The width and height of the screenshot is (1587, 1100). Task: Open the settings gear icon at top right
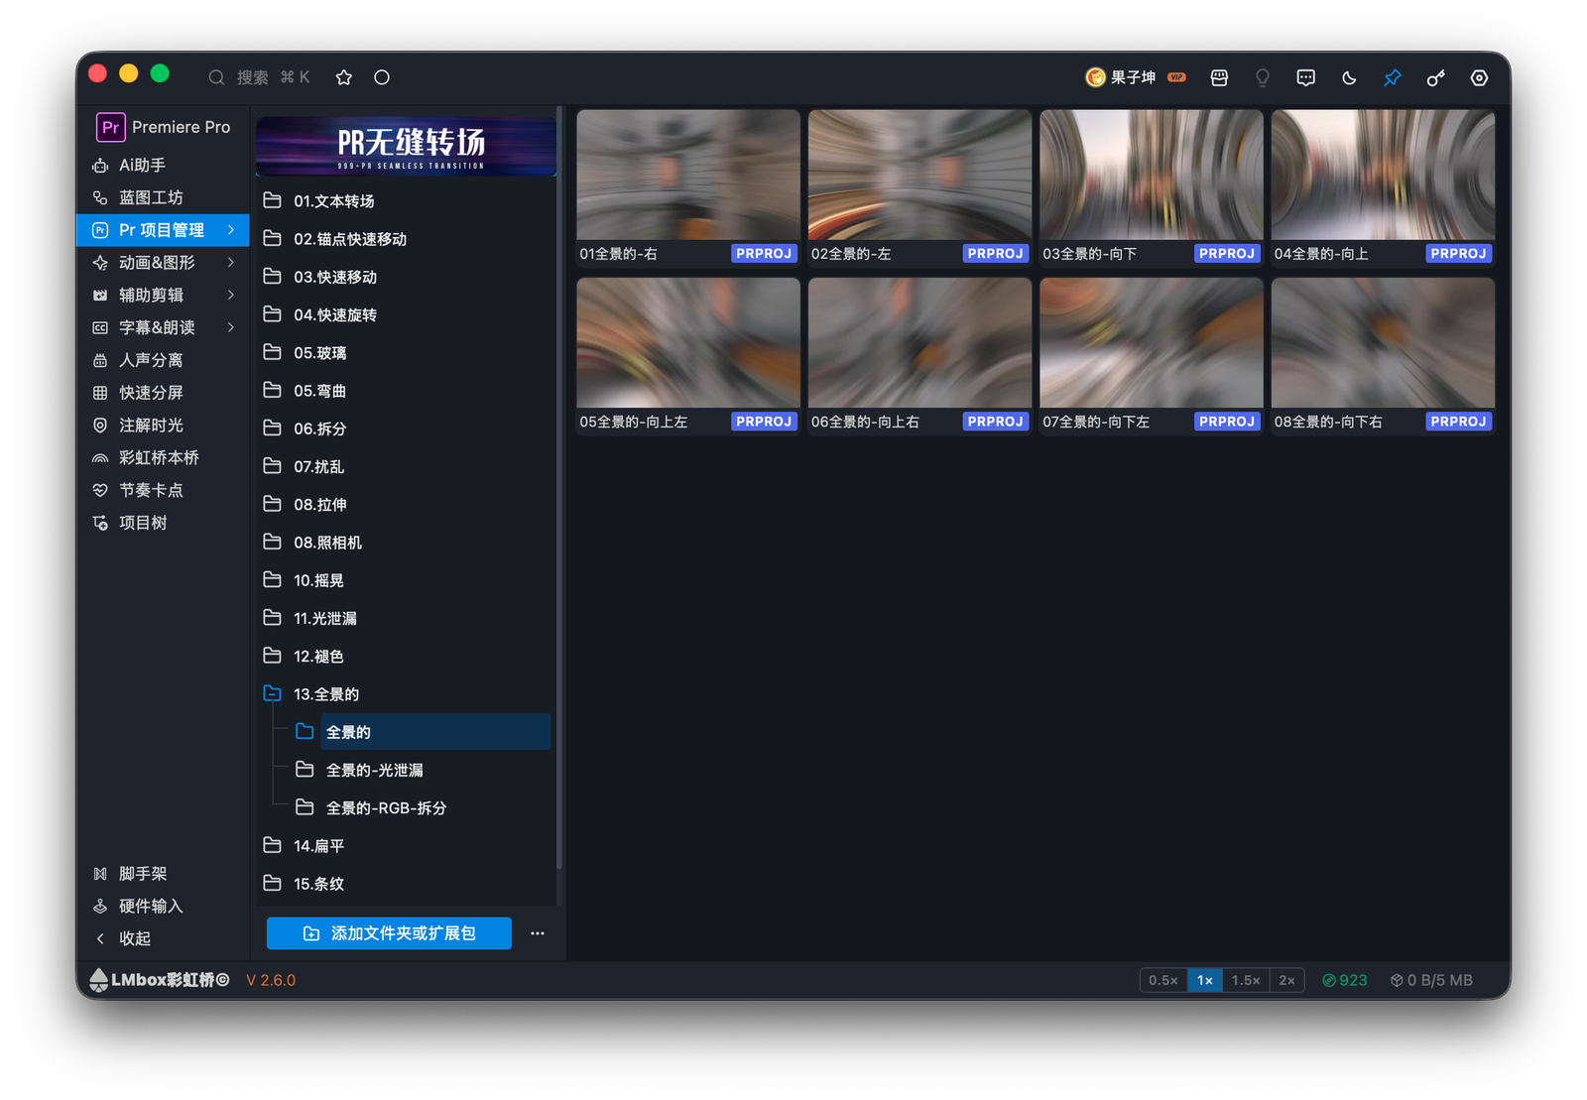coord(1479,77)
